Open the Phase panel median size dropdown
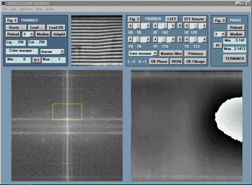252x185 pixels. [220, 34]
